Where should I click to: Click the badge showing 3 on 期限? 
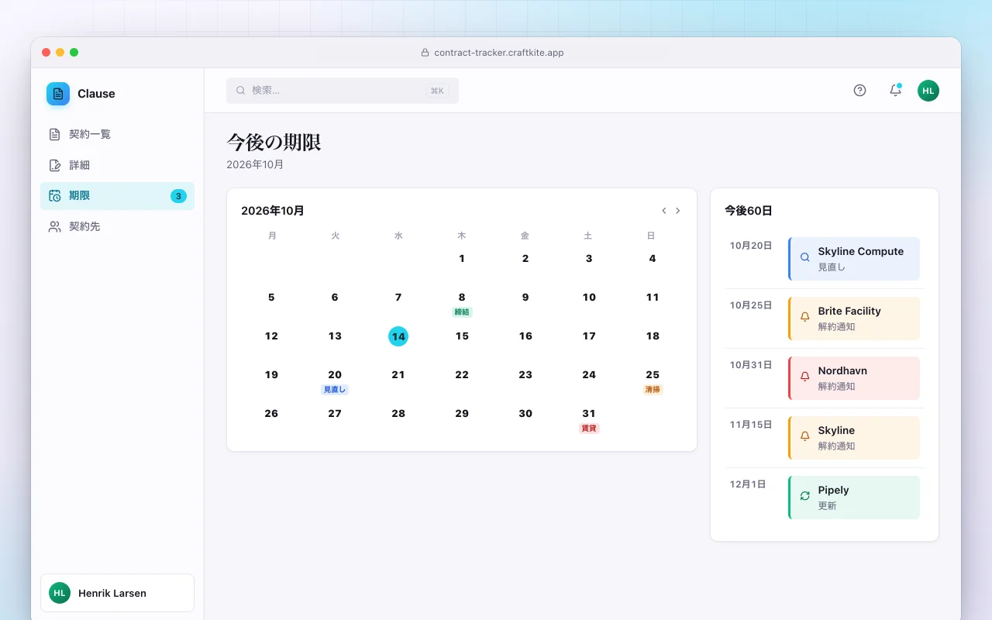pos(178,196)
